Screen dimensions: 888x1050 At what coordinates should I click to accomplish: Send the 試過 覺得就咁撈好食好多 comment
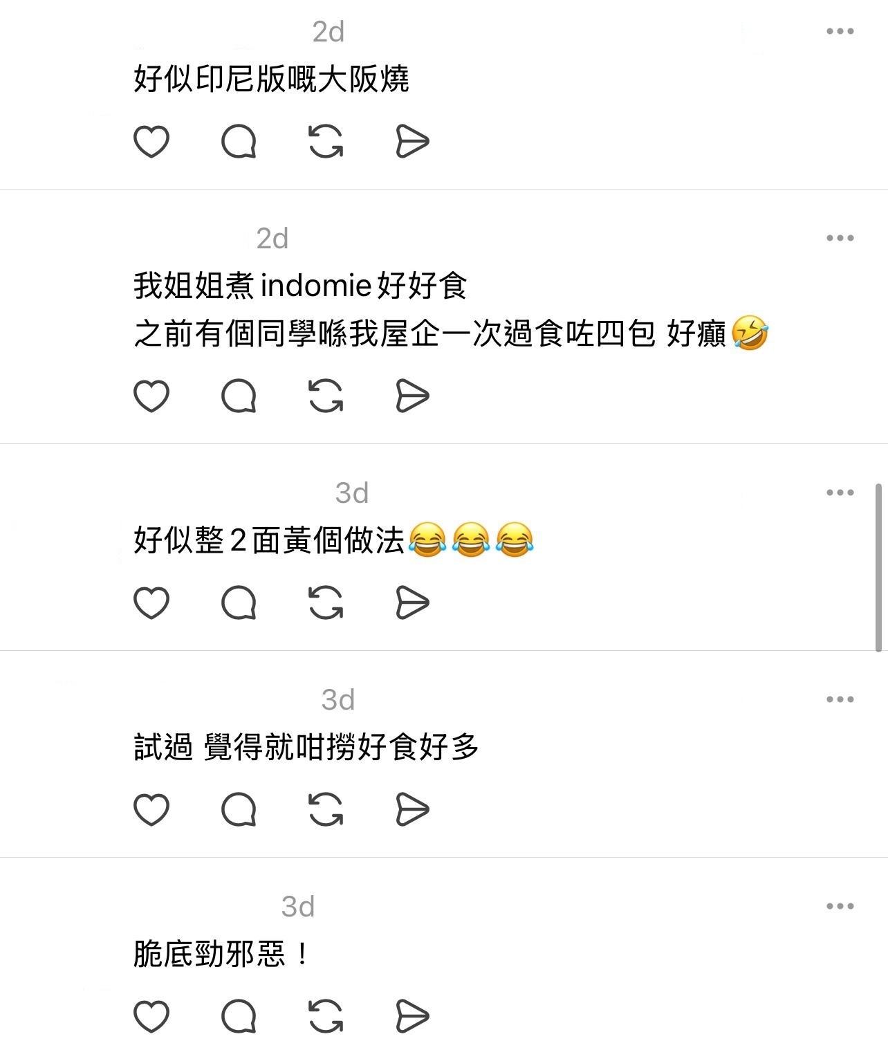412,809
